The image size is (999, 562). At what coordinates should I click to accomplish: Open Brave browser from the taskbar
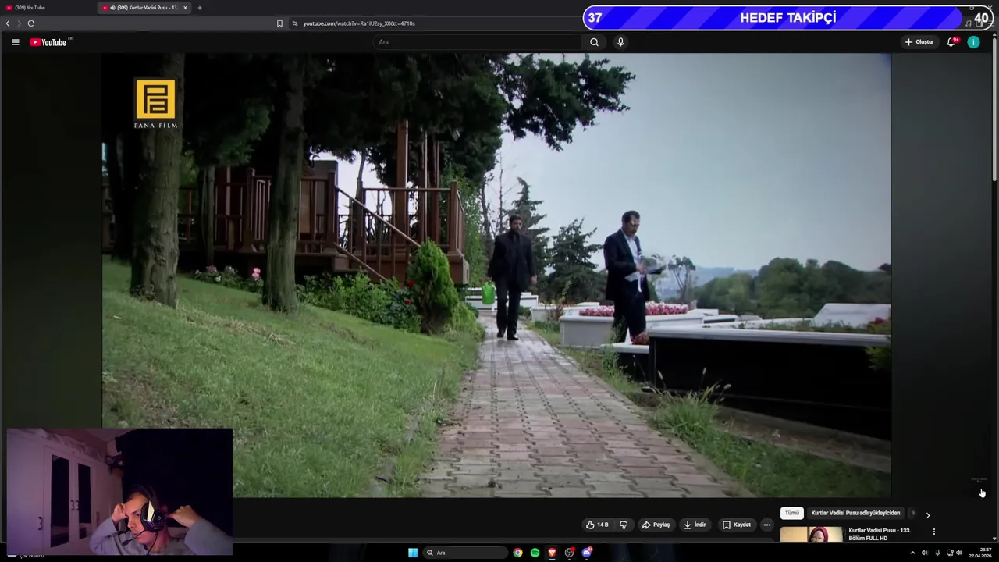click(x=552, y=553)
